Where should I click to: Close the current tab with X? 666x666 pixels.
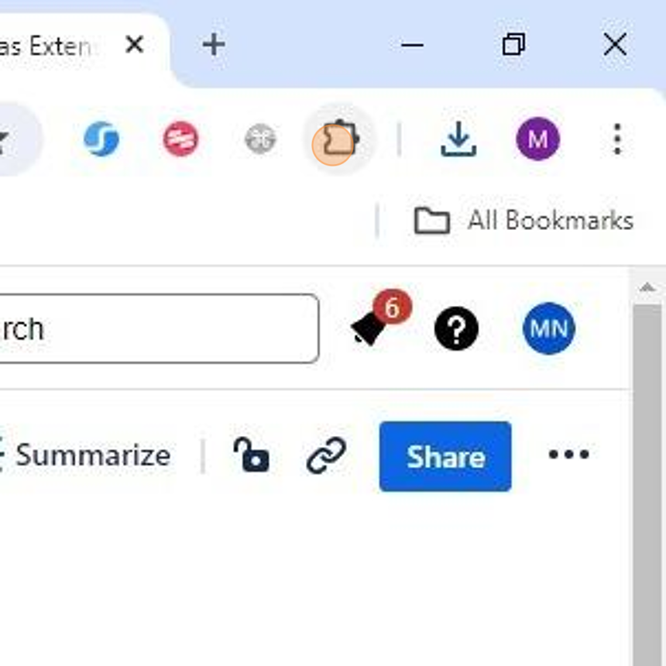pos(134,45)
